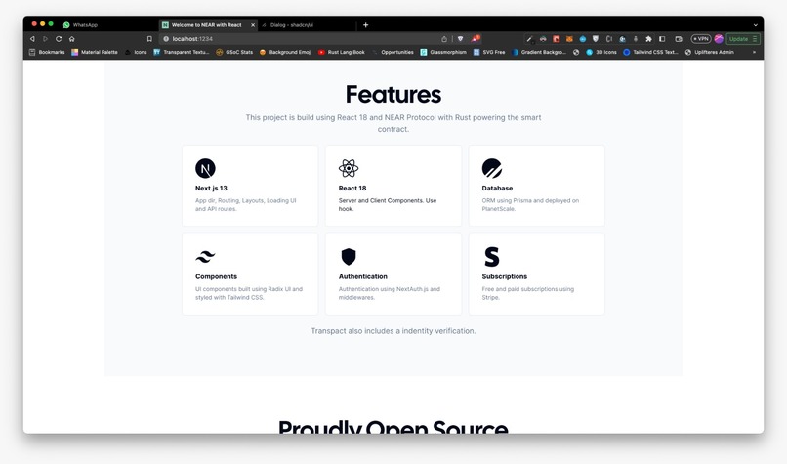Click the share icon in the address bar
The width and height of the screenshot is (787, 464).
point(443,39)
